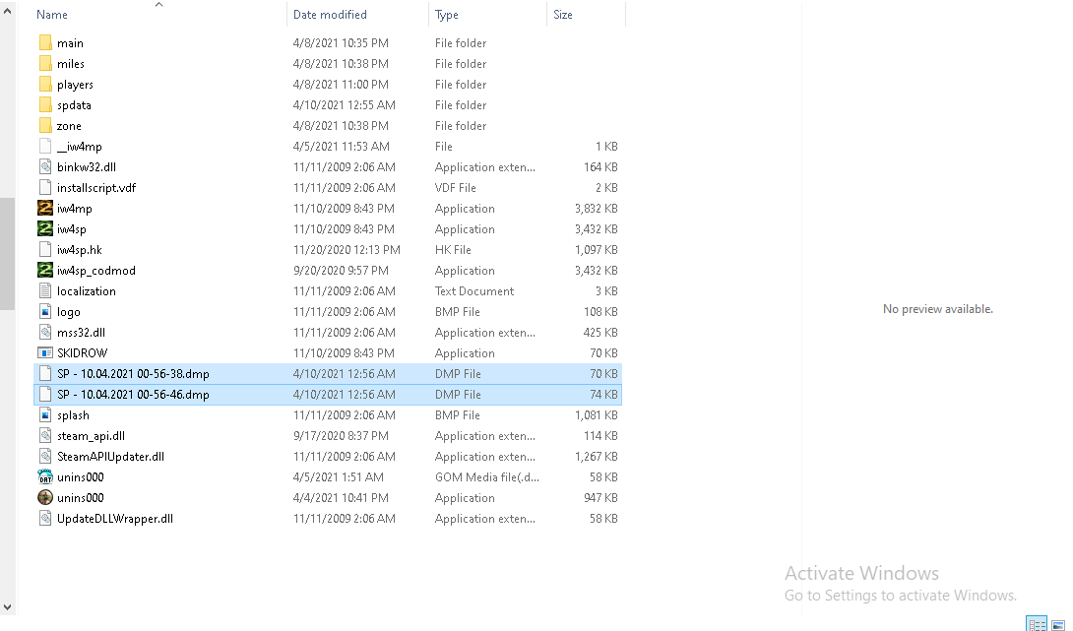The image size is (1073, 631).
Task: Switch to large thumbnails view icon
Action: 1058,624
